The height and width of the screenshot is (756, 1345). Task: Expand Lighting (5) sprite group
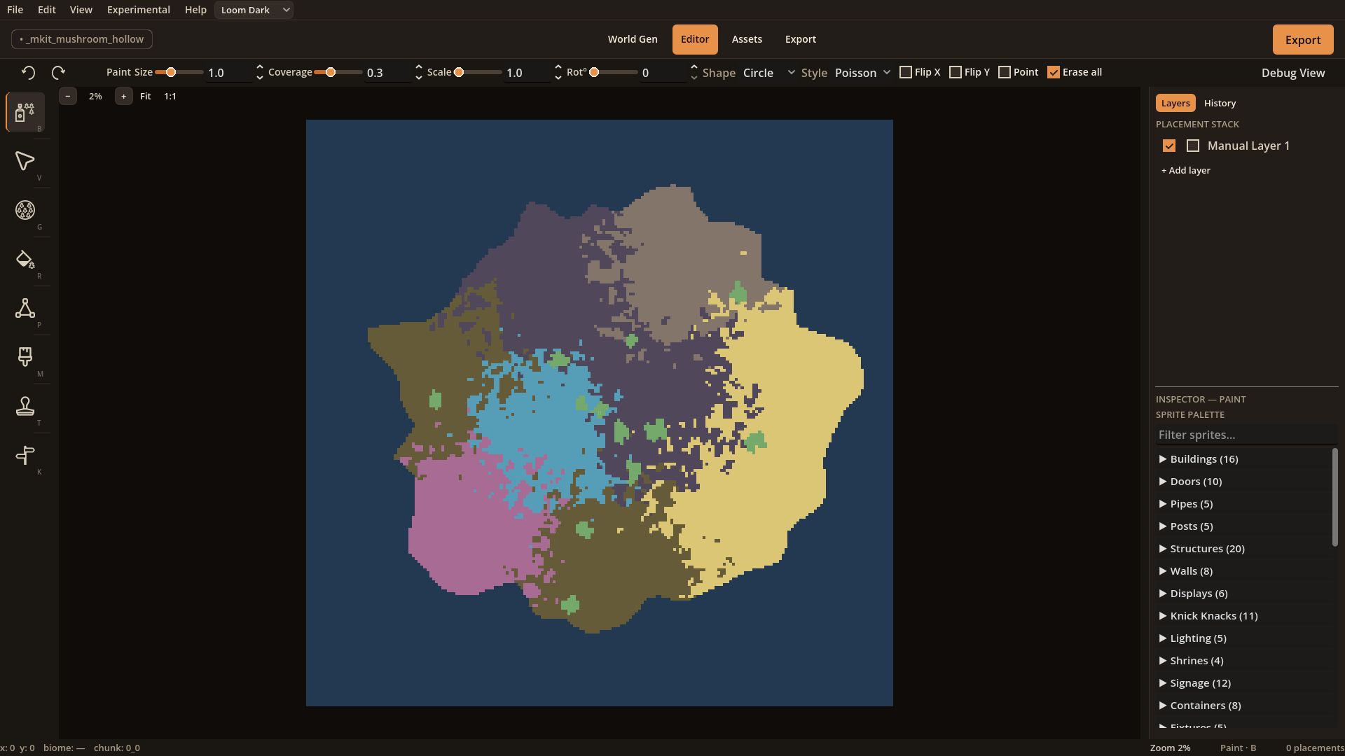point(1243,638)
